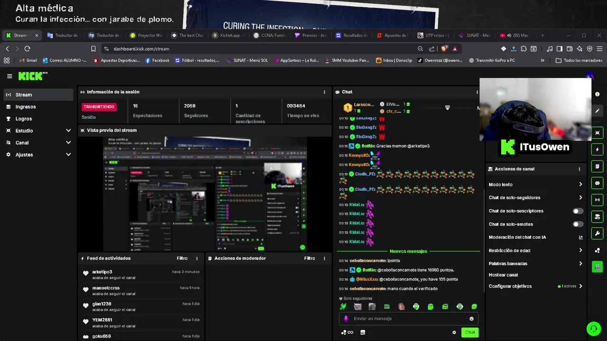Toggle Chat de solo-suscriptores switch
Viewport: 607px width, 341px height.
578,211
